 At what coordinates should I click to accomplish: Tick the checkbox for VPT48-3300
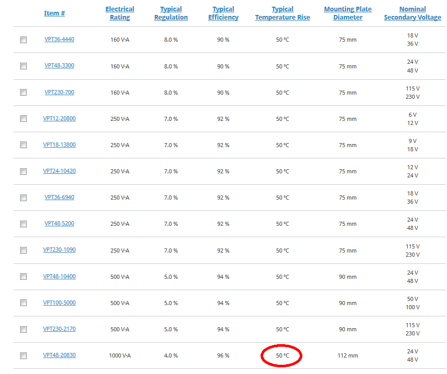click(23, 66)
